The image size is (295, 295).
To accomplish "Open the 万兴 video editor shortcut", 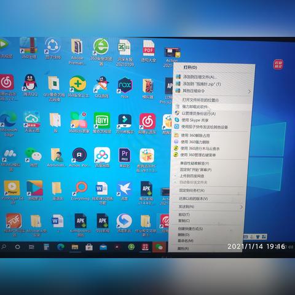I will tap(125, 121).
